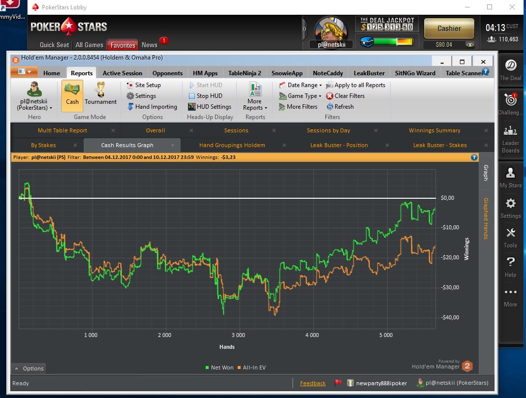The height and width of the screenshot is (398, 526).
Task: Open Hand Importing
Action: (152, 107)
